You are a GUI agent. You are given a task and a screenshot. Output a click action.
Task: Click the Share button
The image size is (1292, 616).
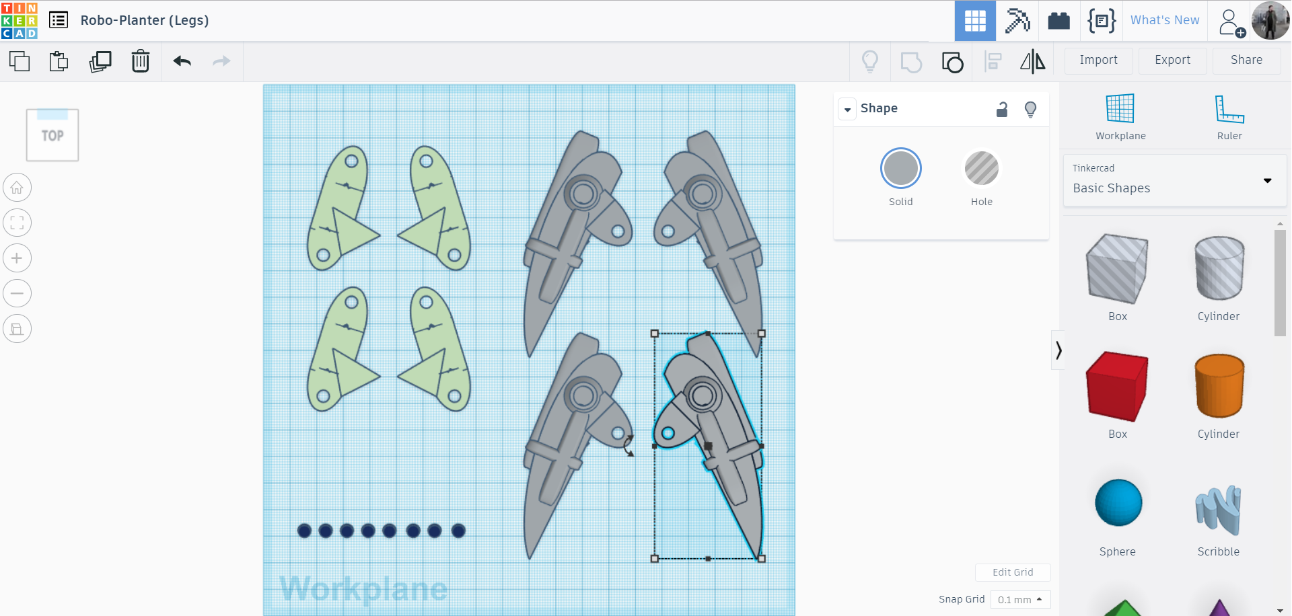[x=1247, y=61]
